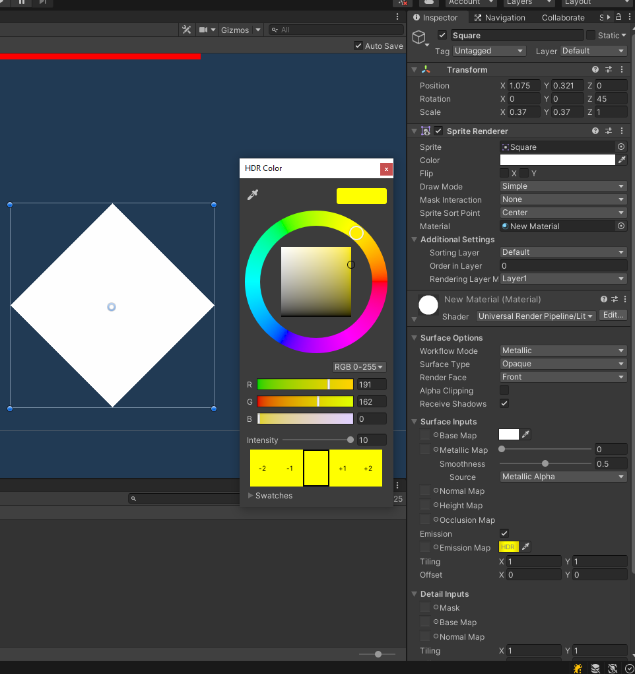
Task: Open the Surface Type dropdown
Action: (x=563, y=364)
